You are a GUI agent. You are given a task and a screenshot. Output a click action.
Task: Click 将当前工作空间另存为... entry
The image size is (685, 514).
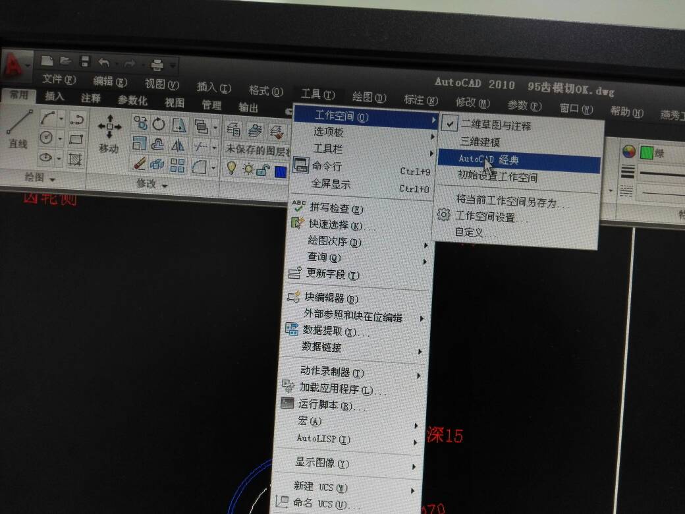coord(512,202)
